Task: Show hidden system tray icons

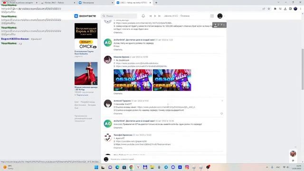Action: [267, 167]
